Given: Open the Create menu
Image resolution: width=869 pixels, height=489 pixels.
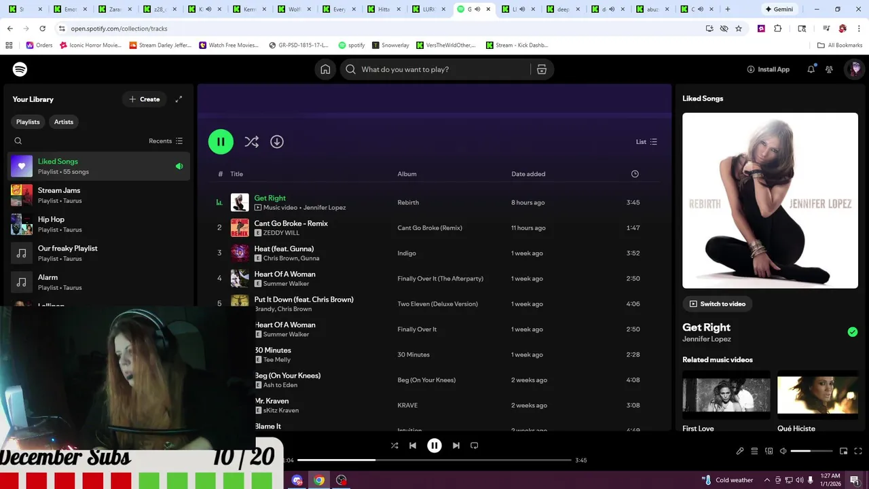Looking at the screenshot, I should point(145,99).
